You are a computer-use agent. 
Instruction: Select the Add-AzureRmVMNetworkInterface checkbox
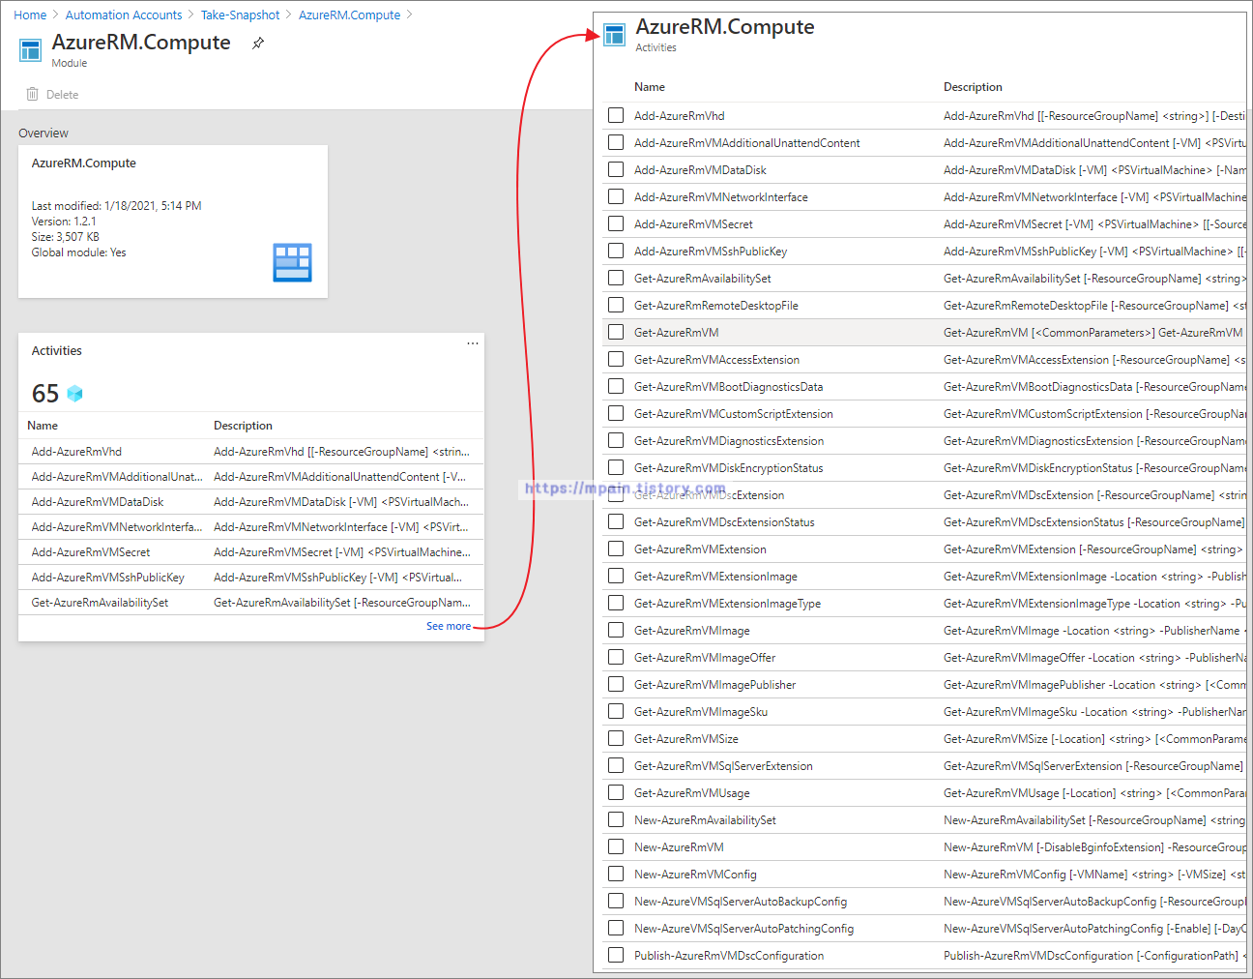(616, 196)
